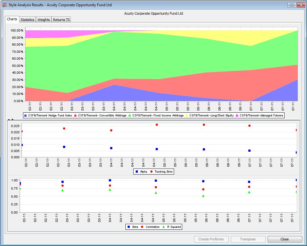The image size is (307, 246).
Task: Click the blue Alpha legend square
Action: point(137,172)
